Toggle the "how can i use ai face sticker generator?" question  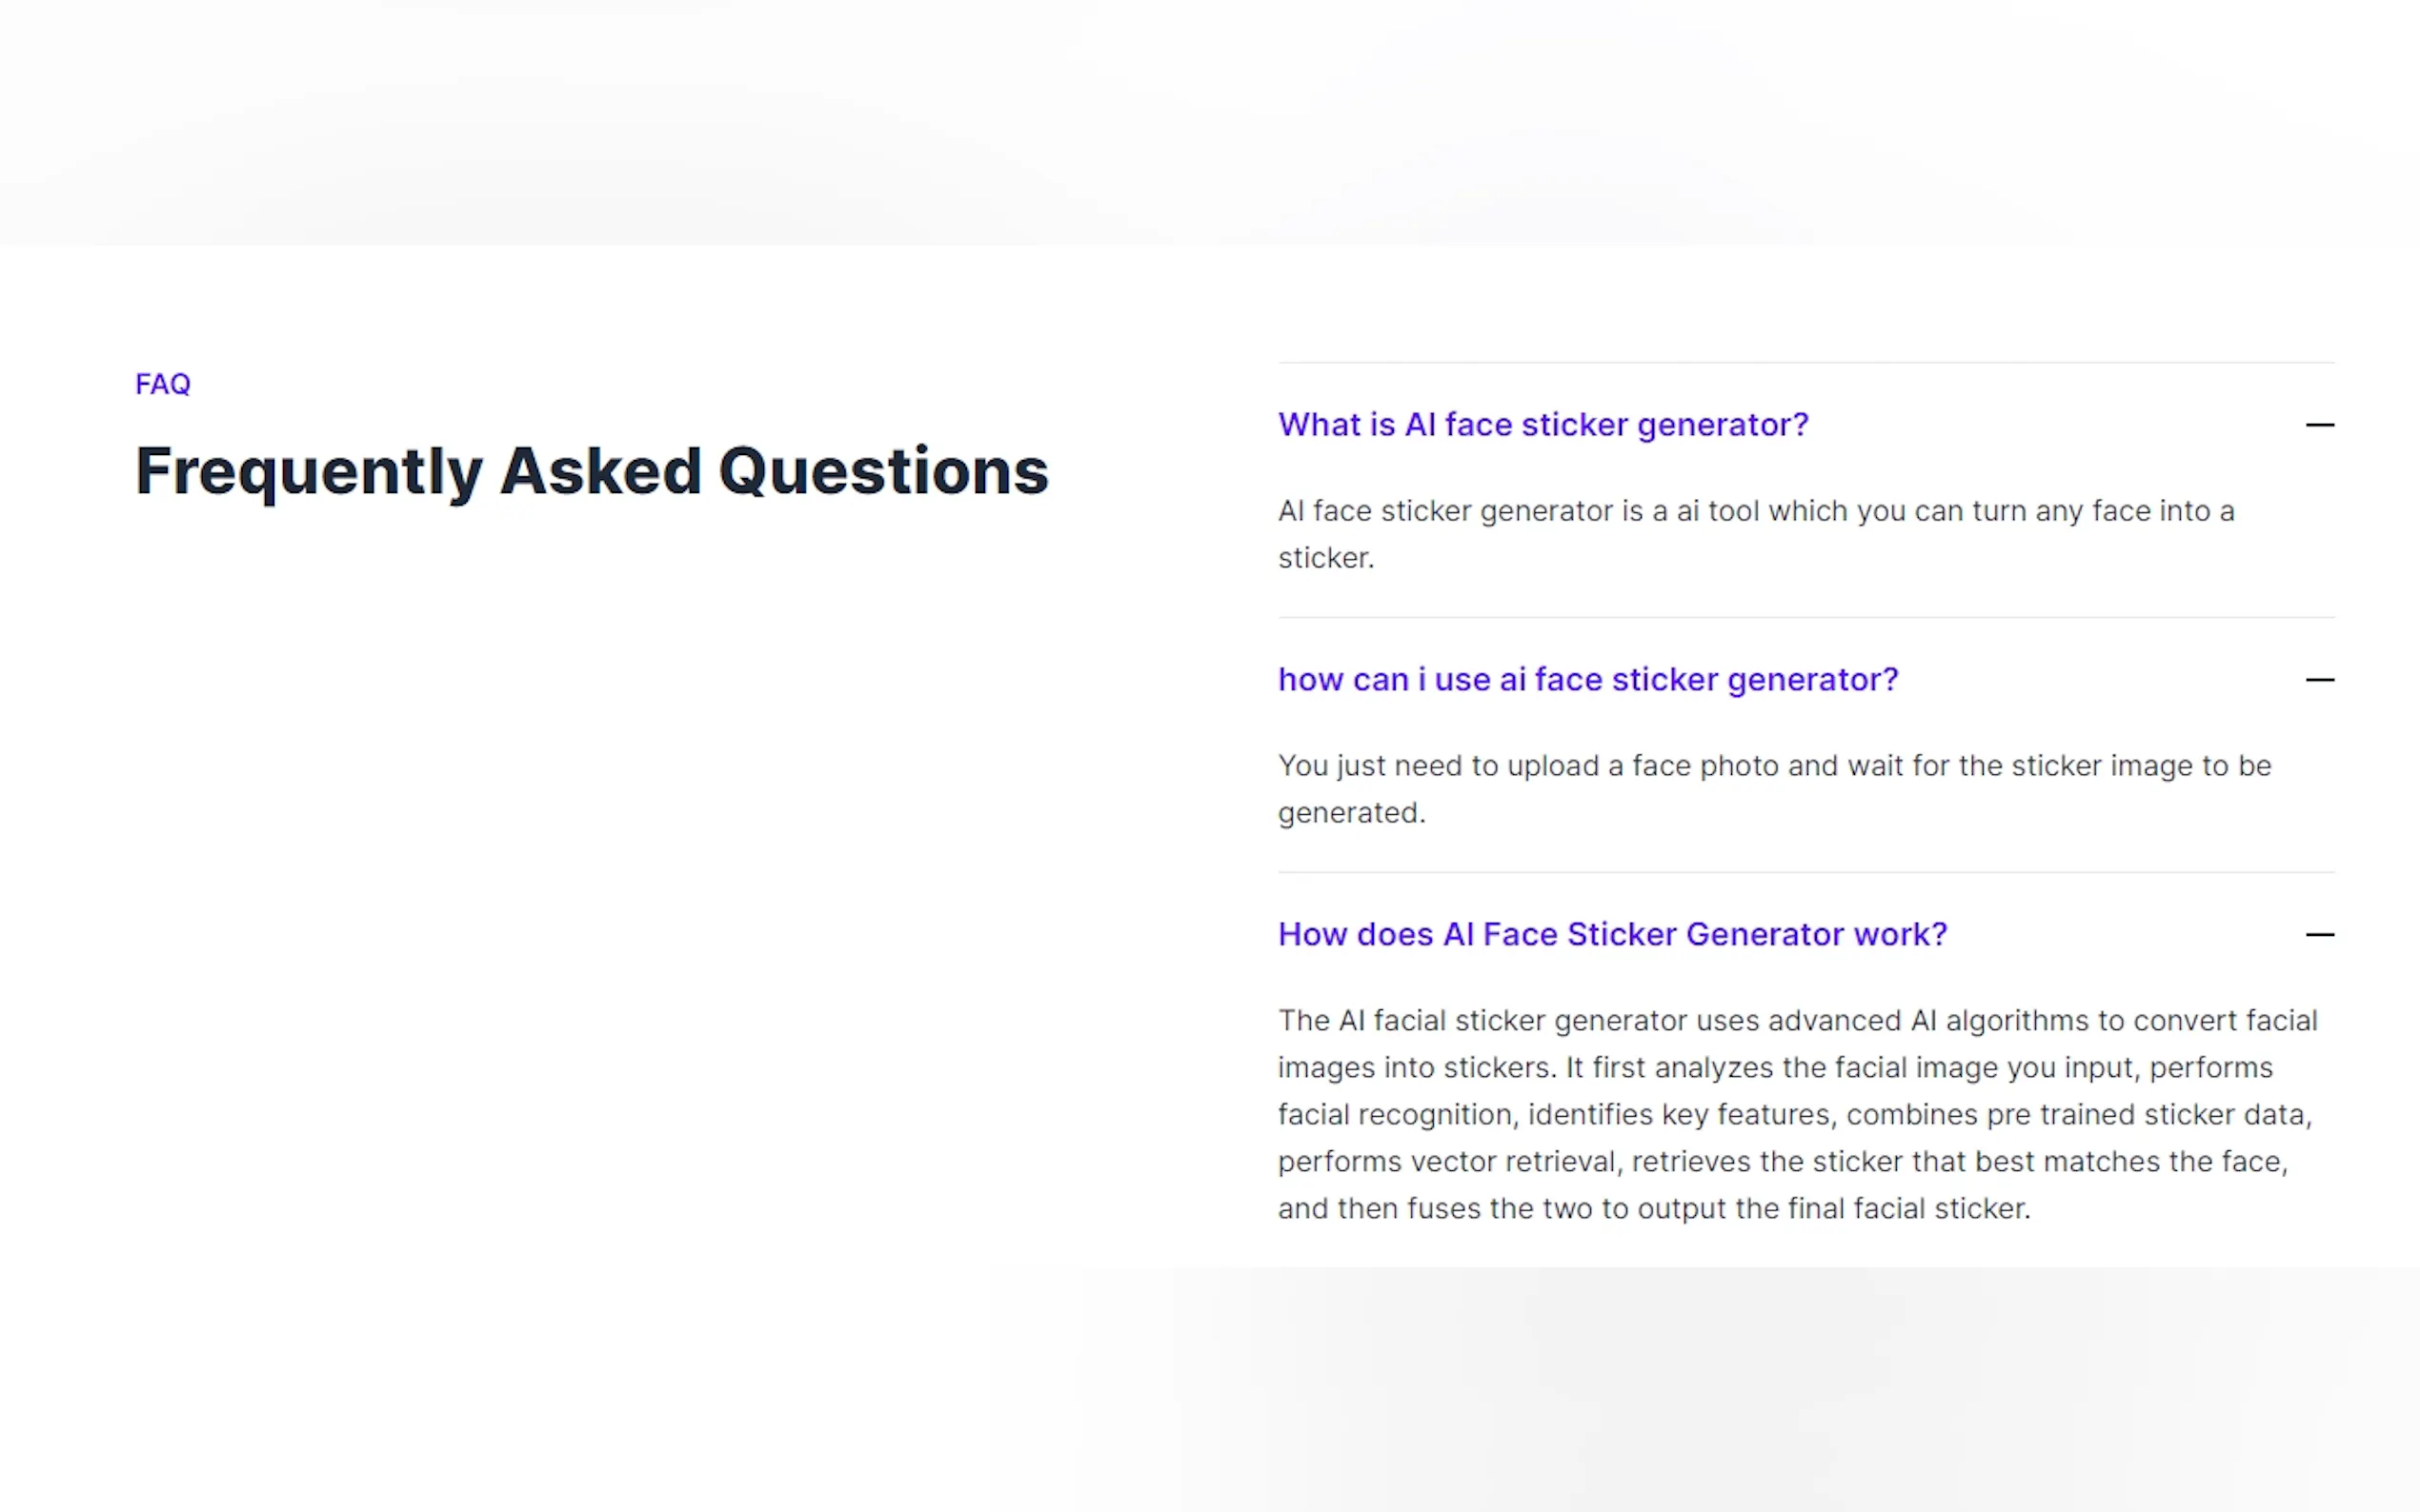pyautogui.click(x=1587, y=680)
